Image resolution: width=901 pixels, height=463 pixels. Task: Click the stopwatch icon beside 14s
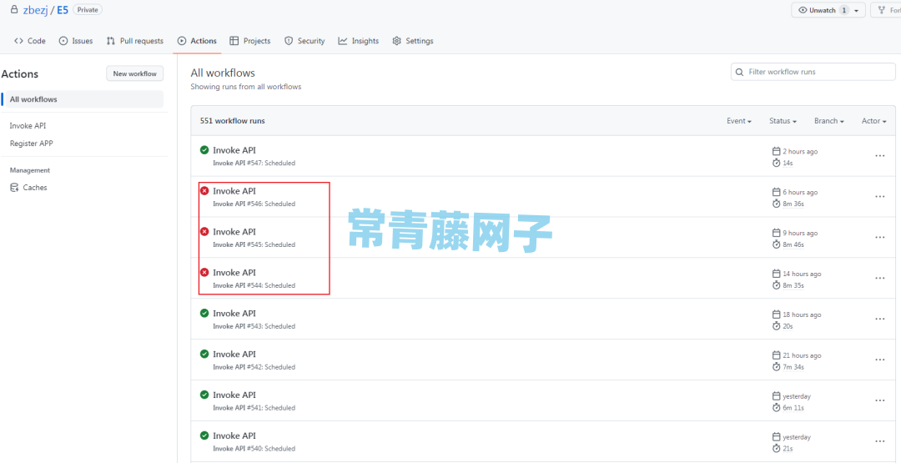tap(777, 163)
